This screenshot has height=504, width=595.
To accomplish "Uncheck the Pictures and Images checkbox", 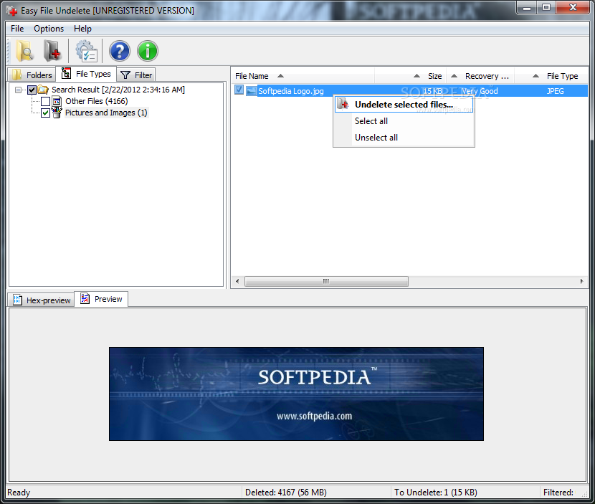I will (46, 113).
